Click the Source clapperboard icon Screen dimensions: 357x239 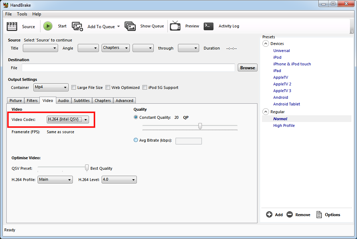[x=12, y=26]
